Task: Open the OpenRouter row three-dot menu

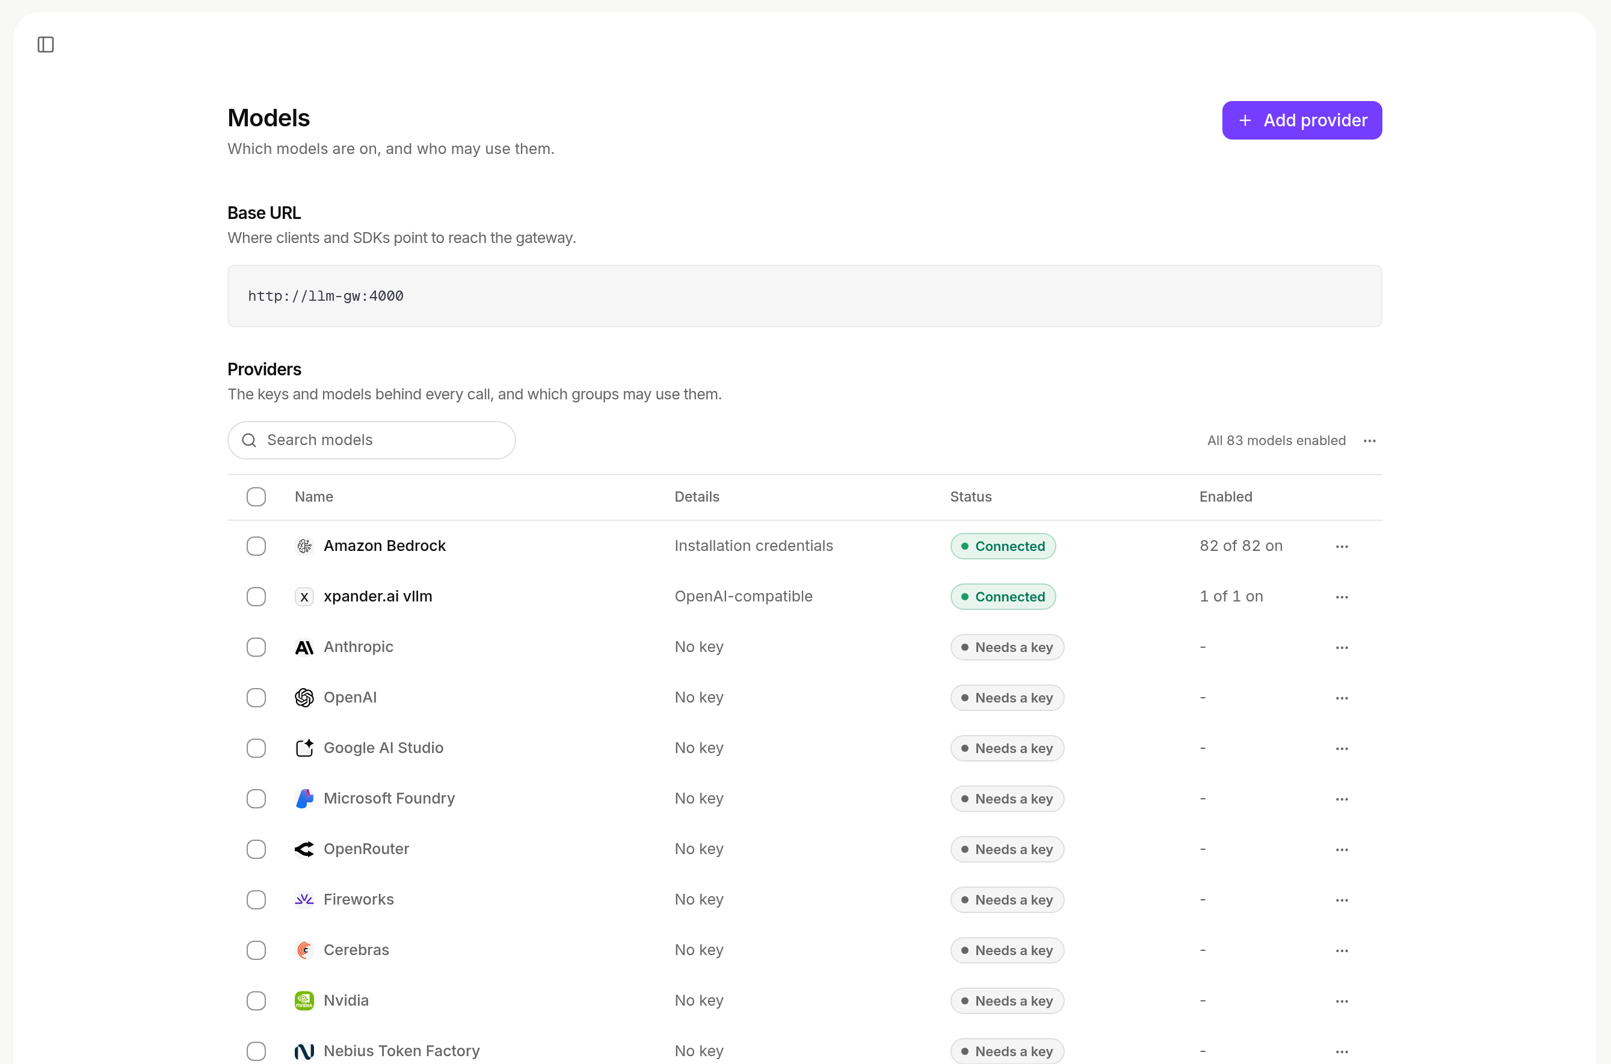Action: click(x=1341, y=849)
